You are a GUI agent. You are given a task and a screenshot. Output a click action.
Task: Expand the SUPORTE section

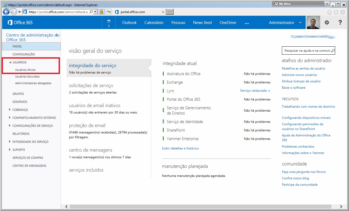coord(10,149)
